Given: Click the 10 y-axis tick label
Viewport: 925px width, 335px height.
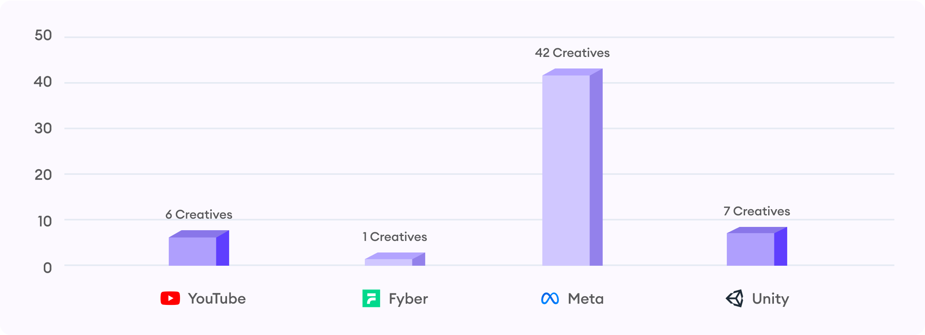Looking at the screenshot, I should tap(45, 222).
